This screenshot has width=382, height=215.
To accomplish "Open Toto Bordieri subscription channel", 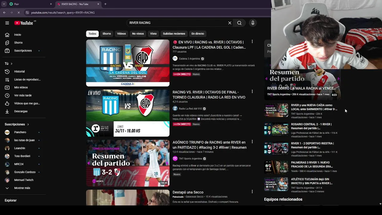I will (x=22, y=156).
